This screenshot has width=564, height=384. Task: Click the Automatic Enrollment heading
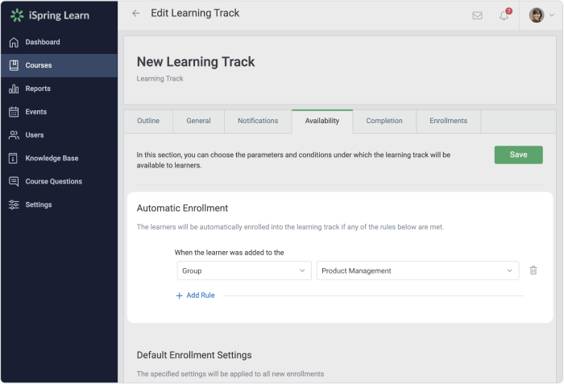(x=182, y=209)
